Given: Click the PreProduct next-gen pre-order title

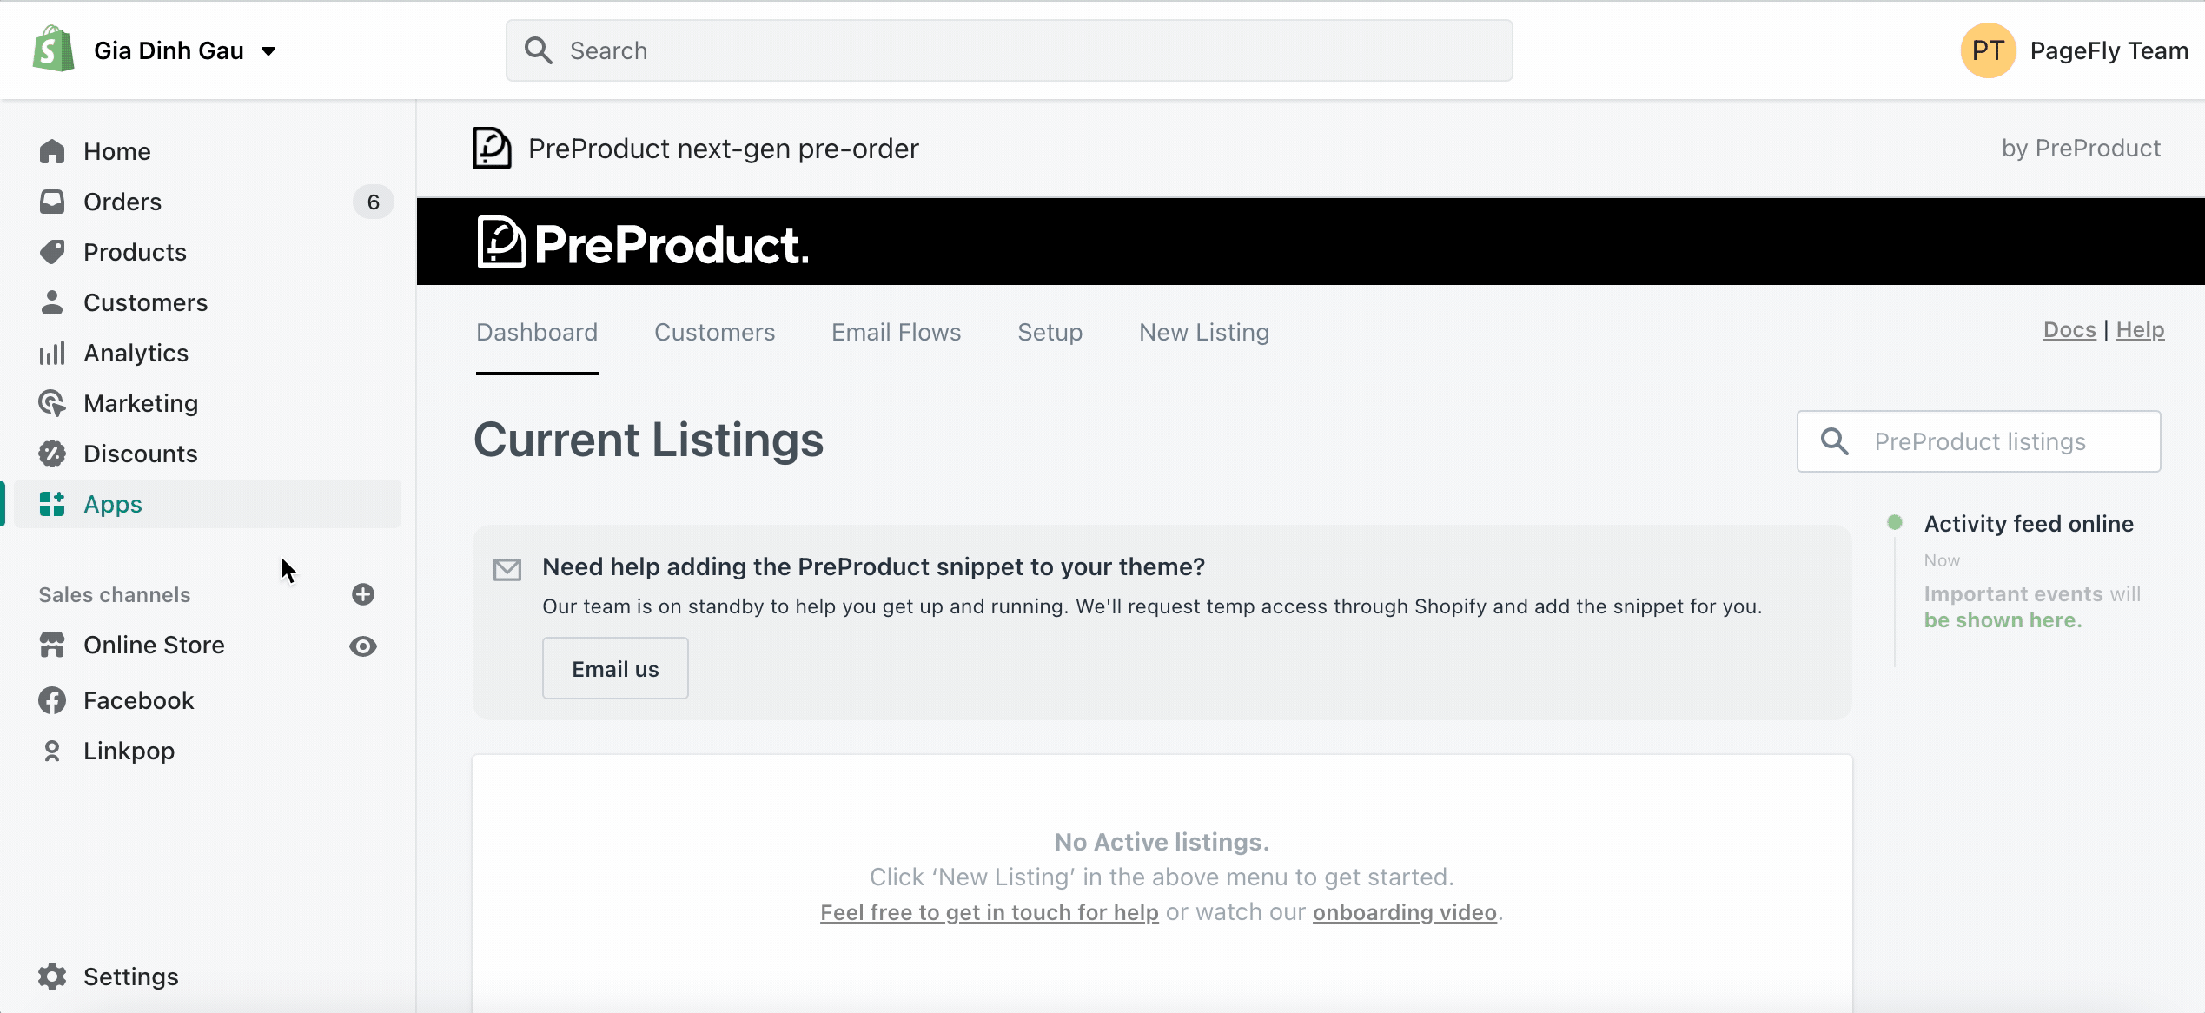Looking at the screenshot, I should point(723,149).
